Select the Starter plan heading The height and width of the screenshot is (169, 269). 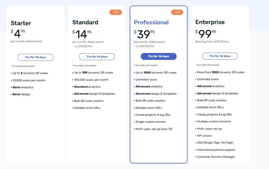click(21, 23)
